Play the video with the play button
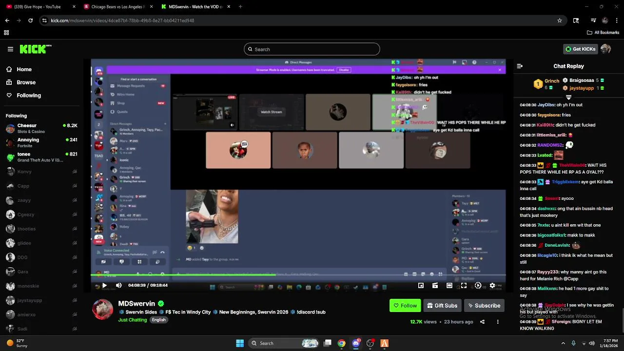The width and height of the screenshot is (624, 351). click(104, 285)
